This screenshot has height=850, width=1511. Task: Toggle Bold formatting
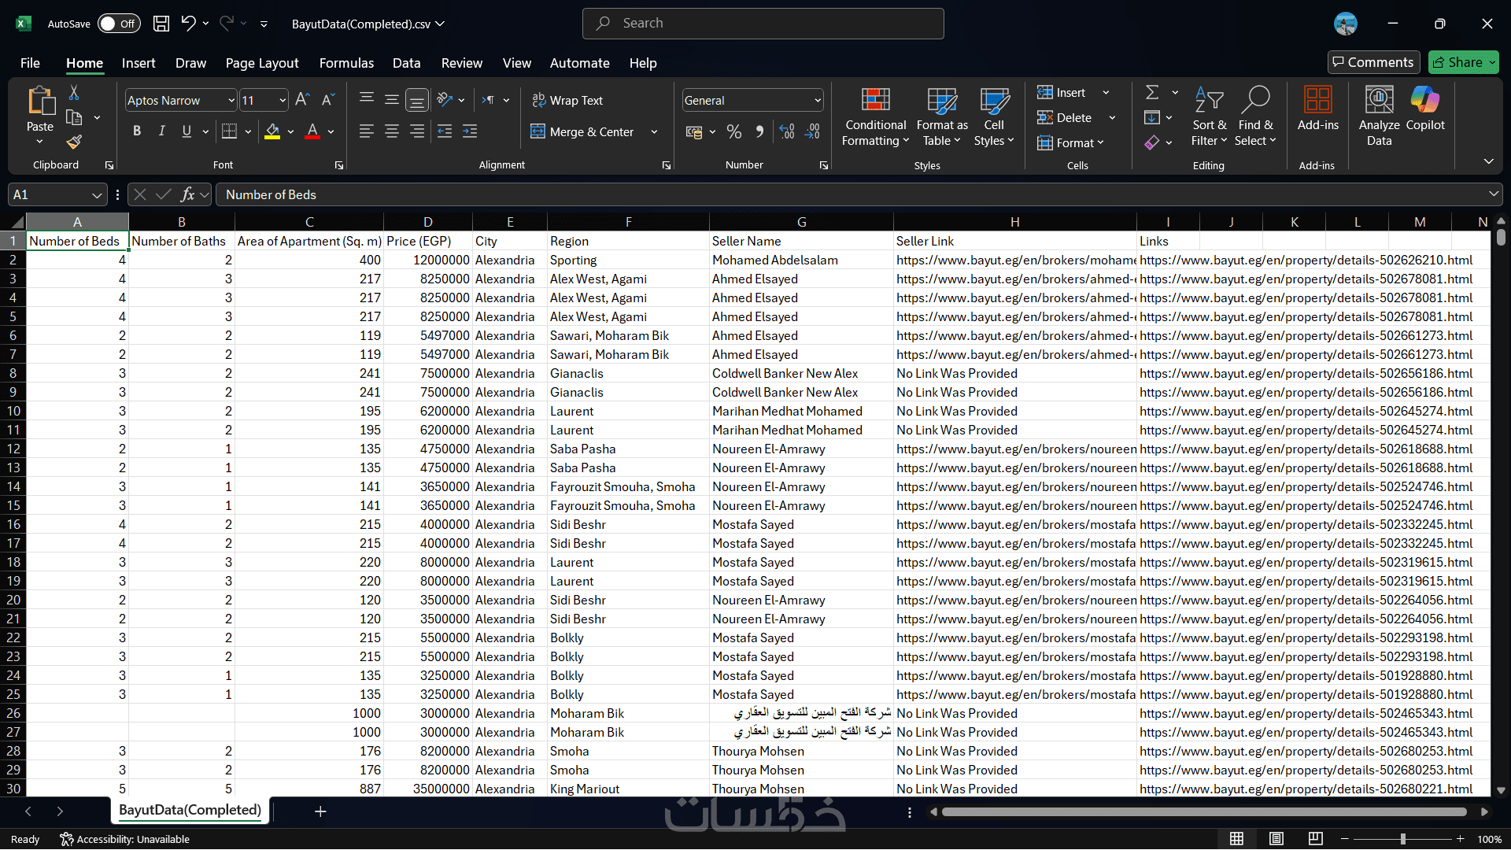(x=137, y=131)
